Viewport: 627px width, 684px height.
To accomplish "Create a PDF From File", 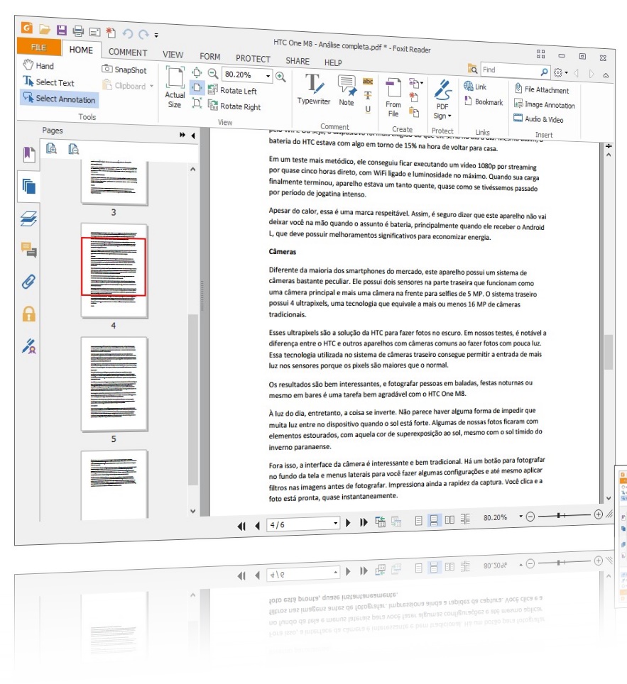I will pos(393,98).
